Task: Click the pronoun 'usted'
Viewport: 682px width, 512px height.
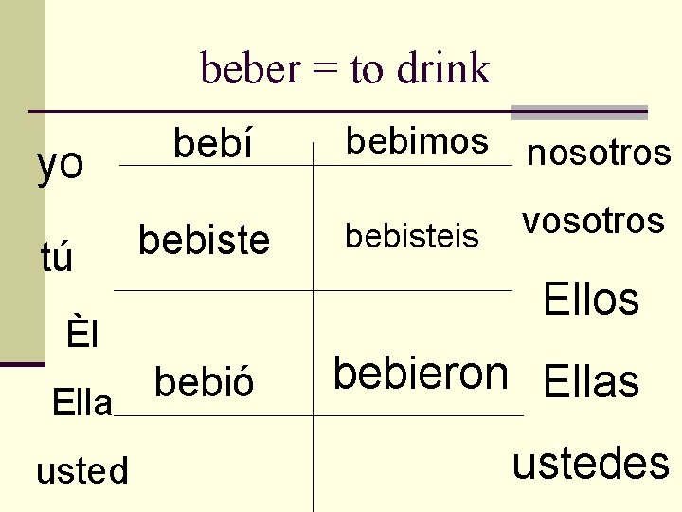Action: pyautogui.click(x=82, y=469)
